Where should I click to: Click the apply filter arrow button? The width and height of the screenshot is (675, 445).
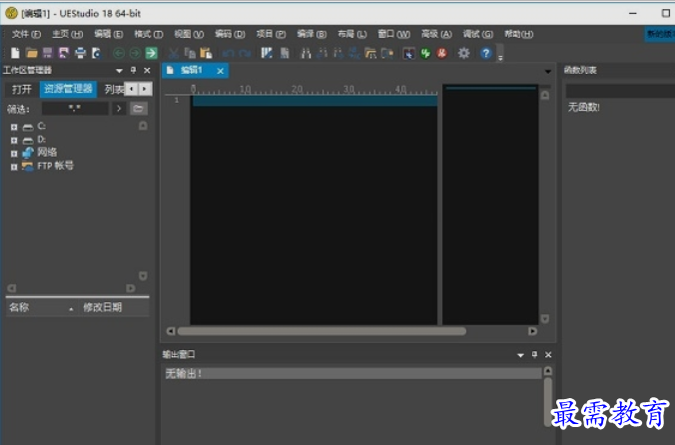119,109
